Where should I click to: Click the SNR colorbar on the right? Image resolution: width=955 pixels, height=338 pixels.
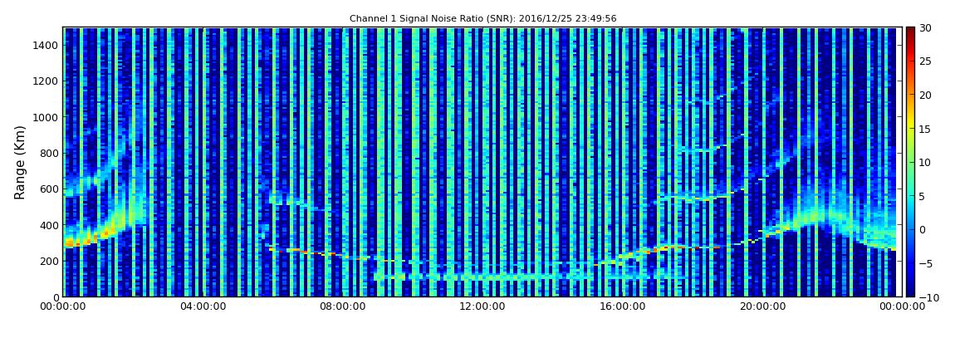[910, 162]
